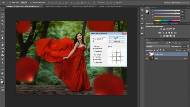Viewport: 190px width, 107px height.
Task: Open the Основная рабочая среда workspace dropdown
Action: (176, 3)
